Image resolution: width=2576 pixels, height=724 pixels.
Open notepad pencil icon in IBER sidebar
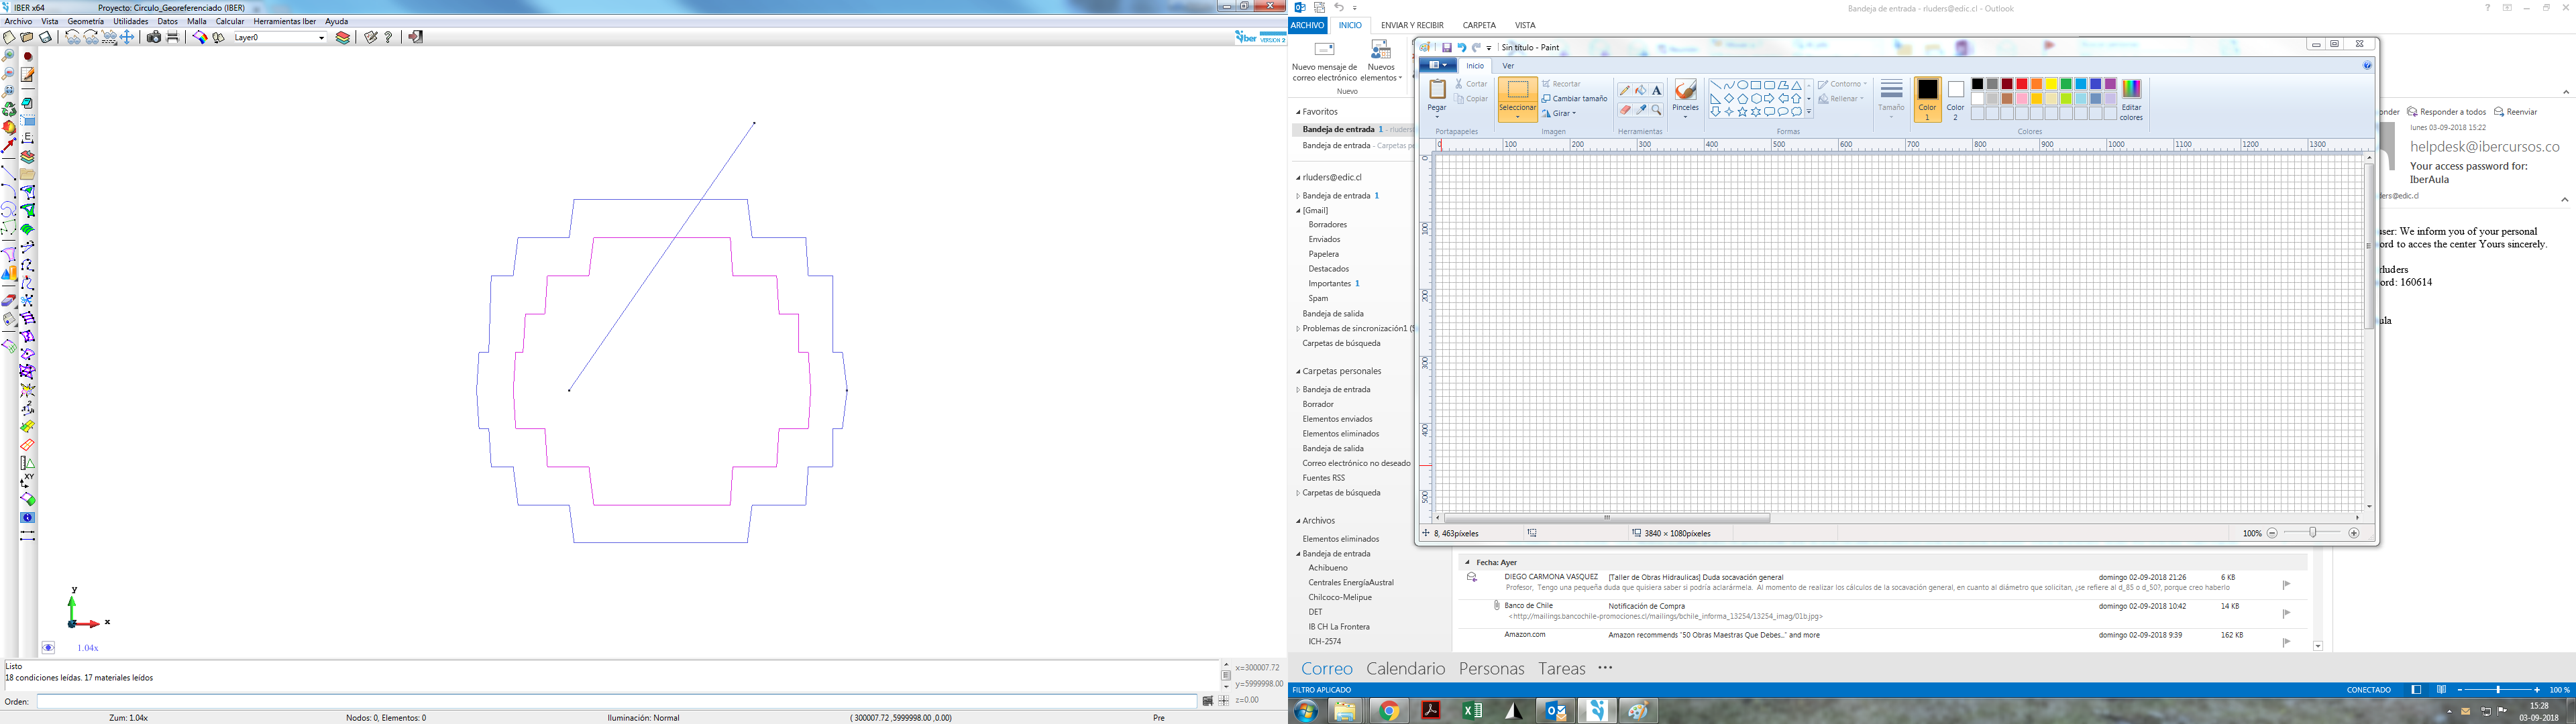click(x=28, y=74)
